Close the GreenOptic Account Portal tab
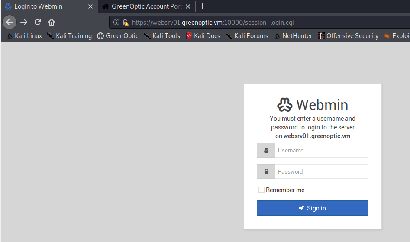This screenshot has width=410, height=242. 188,6
